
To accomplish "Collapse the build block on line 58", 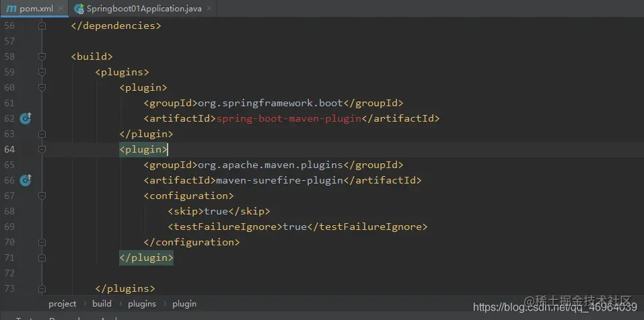I will click(42, 56).
